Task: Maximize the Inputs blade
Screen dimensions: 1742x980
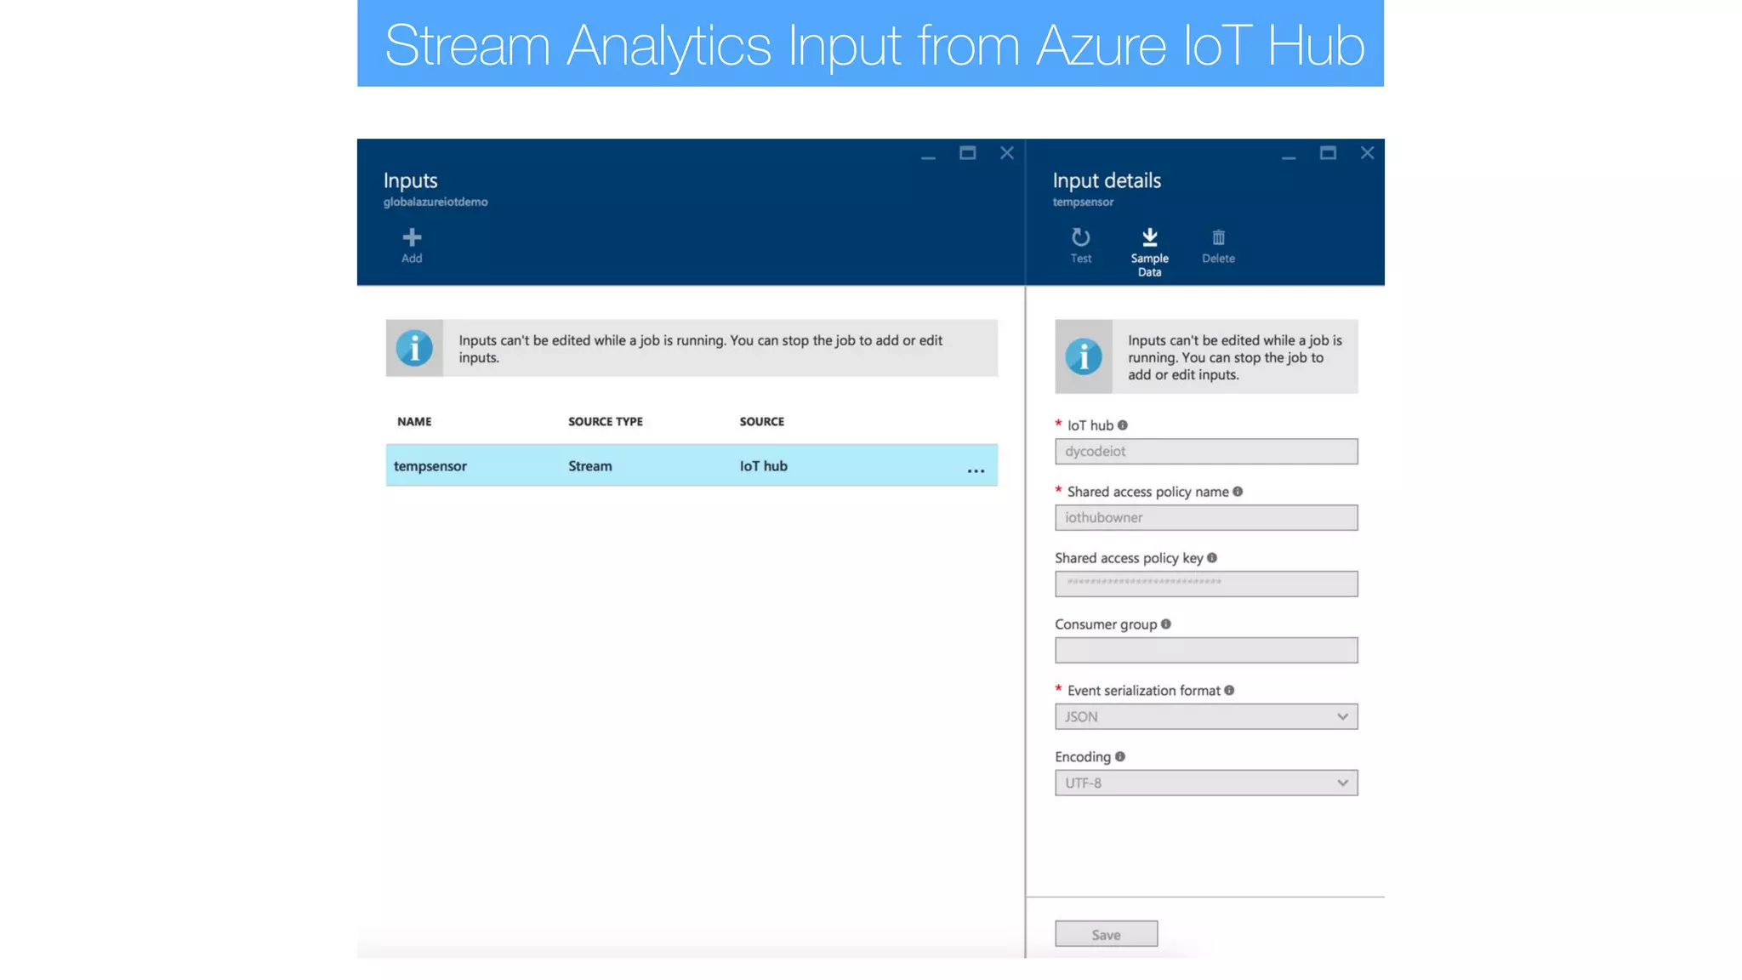Action: coord(967,153)
